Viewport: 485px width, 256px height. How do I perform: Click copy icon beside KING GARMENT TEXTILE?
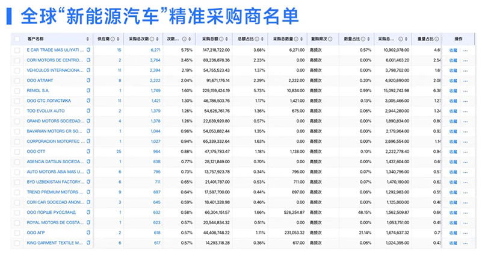[89, 242]
